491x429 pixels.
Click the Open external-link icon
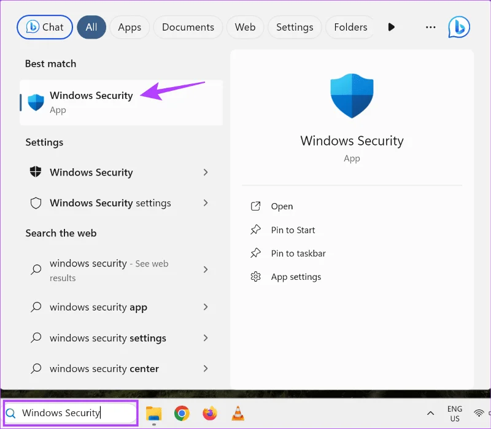pyautogui.click(x=255, y=206)
